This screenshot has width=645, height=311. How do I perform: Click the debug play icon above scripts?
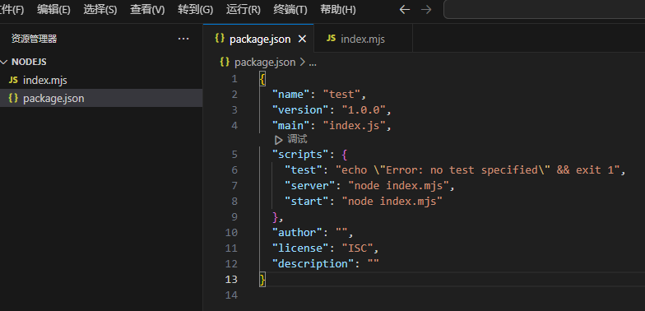(278, 140)
